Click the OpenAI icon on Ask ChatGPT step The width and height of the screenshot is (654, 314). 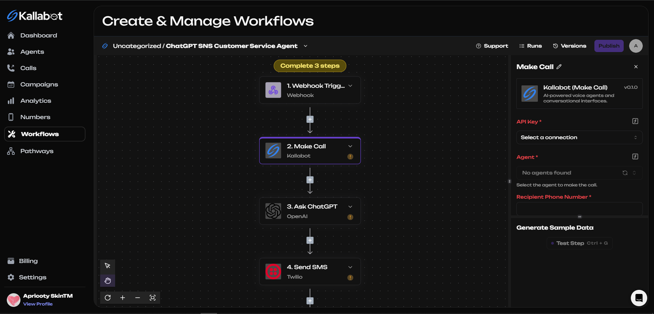tap(273, 211)
